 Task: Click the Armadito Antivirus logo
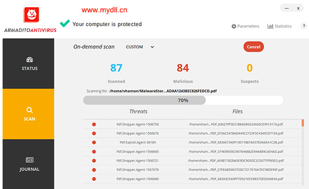coord(31,15)
